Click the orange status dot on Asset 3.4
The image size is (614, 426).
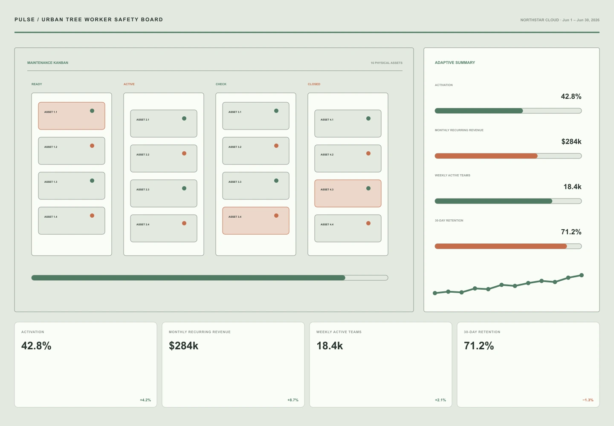(276, 216)
